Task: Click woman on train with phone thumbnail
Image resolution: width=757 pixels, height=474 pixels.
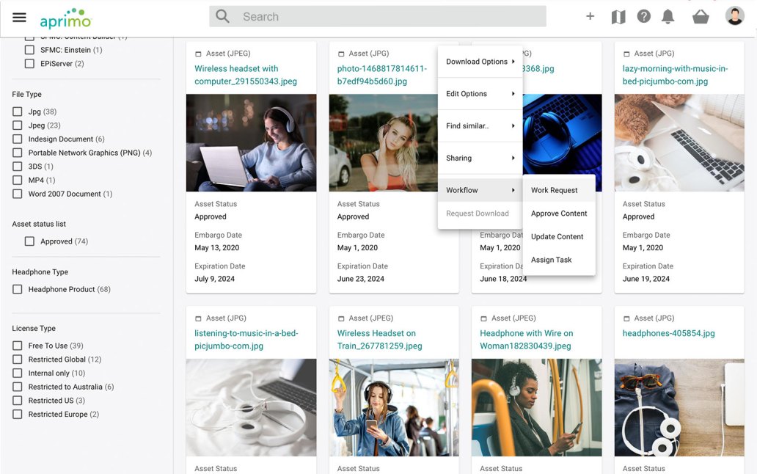Action: pyautogui.click(x=394, y=407)
